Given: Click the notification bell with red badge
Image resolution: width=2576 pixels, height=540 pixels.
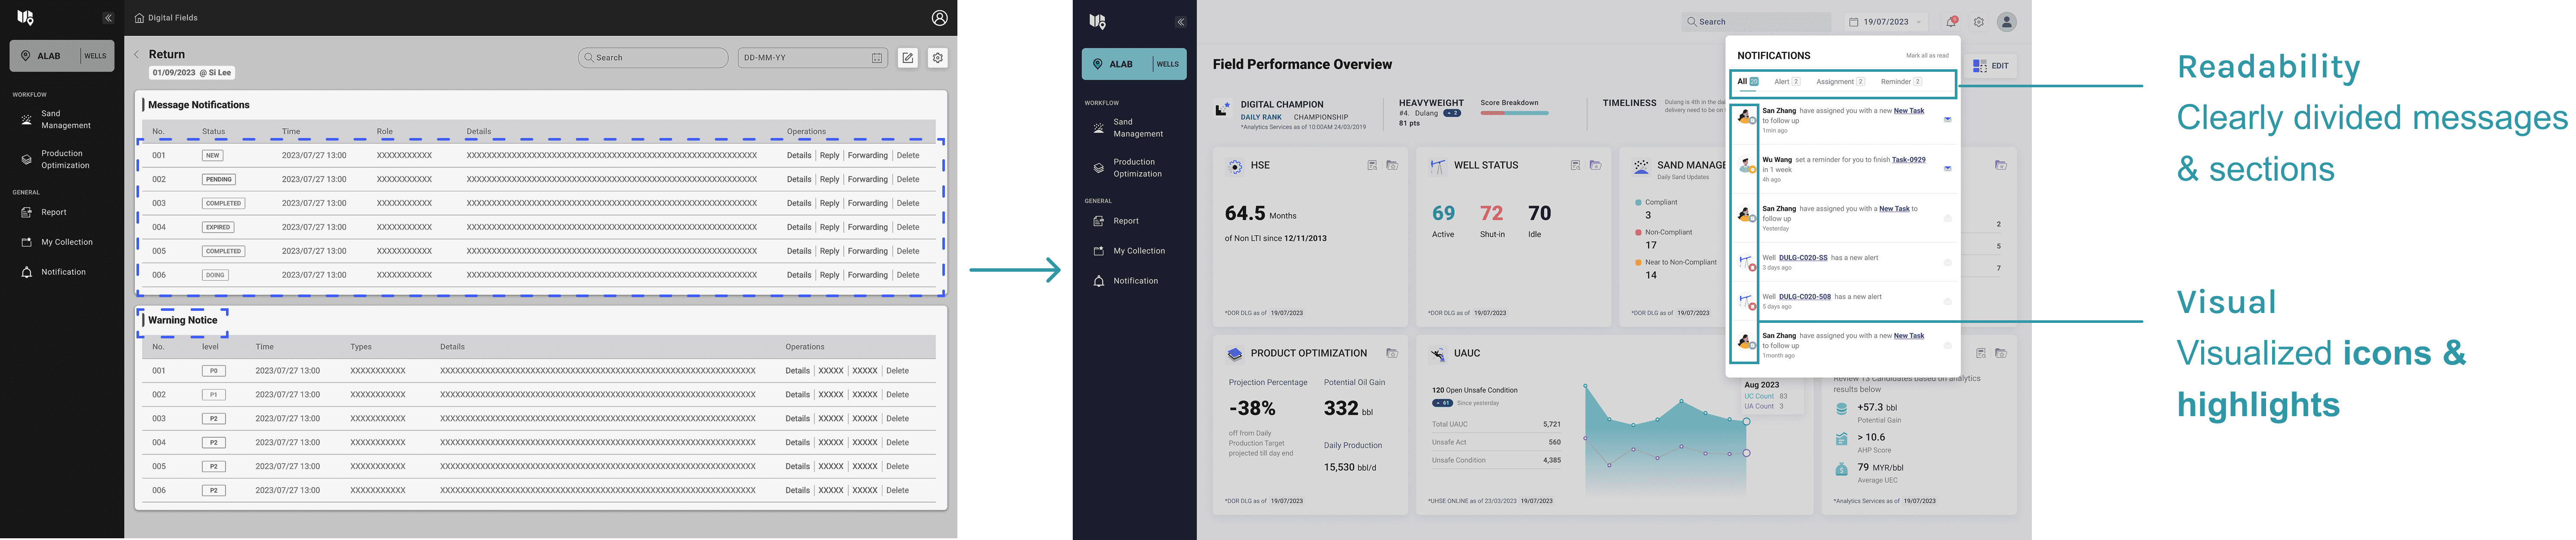Looking at the screenshot, I should (x=1951, y=22).
